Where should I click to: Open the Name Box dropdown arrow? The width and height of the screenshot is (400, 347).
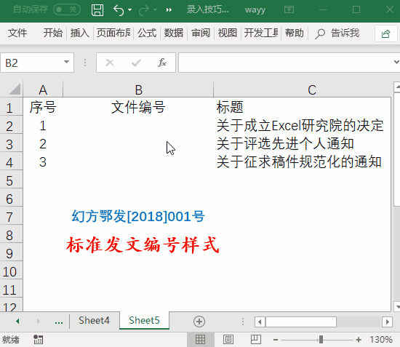pyautogui.click(x=67, y=62)
